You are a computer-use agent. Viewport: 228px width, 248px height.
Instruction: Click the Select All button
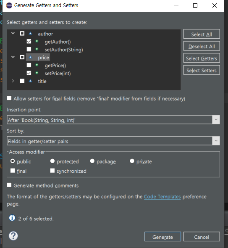coord(202,34)
